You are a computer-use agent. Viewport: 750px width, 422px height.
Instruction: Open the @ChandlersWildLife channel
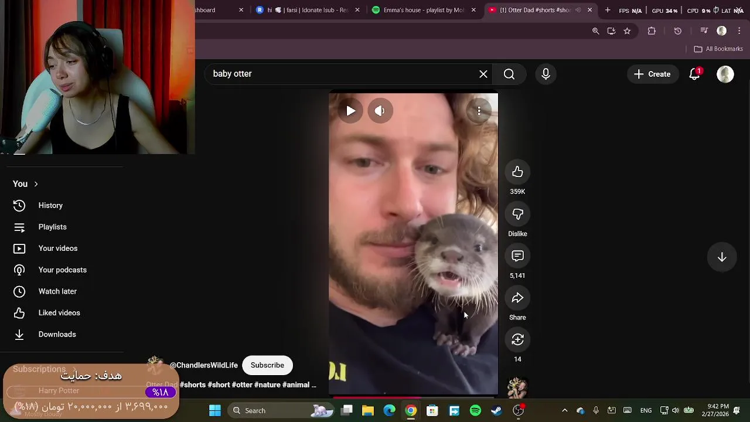(x=203, y=365)
